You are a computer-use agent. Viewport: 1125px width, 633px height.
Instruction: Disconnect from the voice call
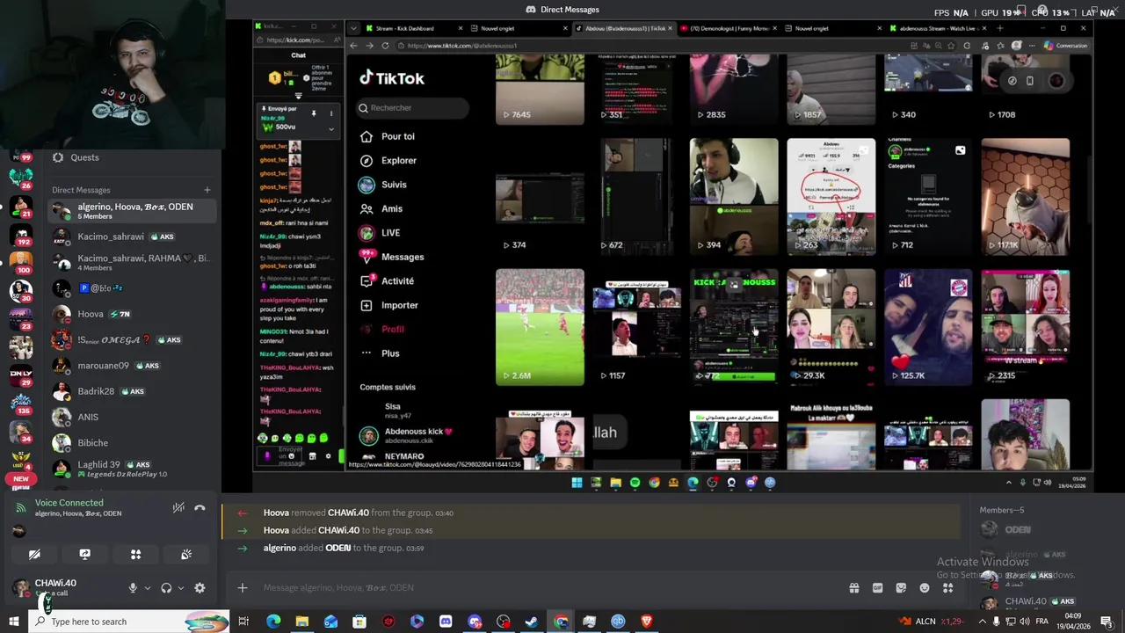click(200, 507)
